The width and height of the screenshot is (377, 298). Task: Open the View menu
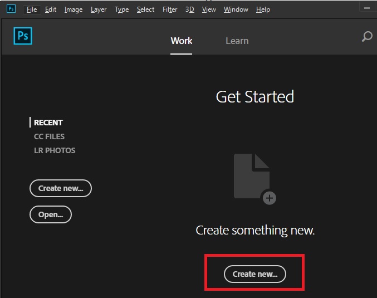coord(209,9)
